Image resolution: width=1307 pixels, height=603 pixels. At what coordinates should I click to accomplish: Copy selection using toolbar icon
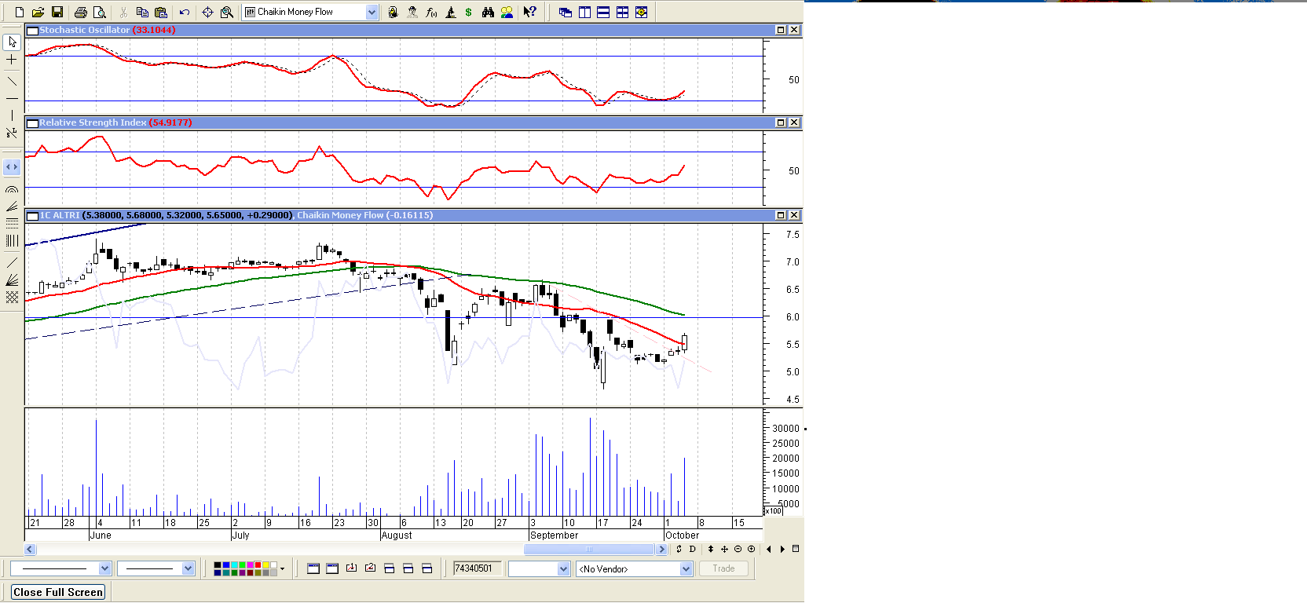tap(142, 12)
